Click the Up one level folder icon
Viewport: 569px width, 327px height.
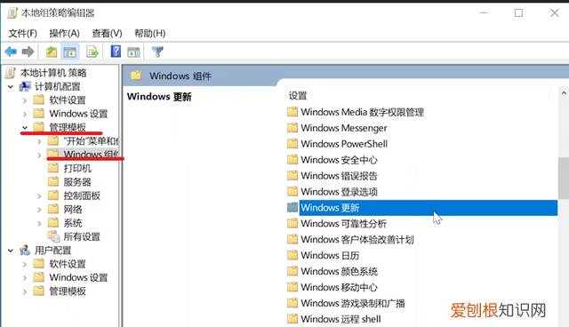[52, 52]
